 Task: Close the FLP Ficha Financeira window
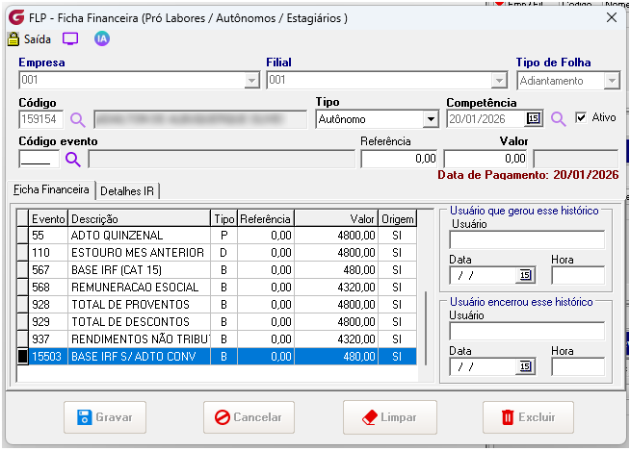point(612,17)
